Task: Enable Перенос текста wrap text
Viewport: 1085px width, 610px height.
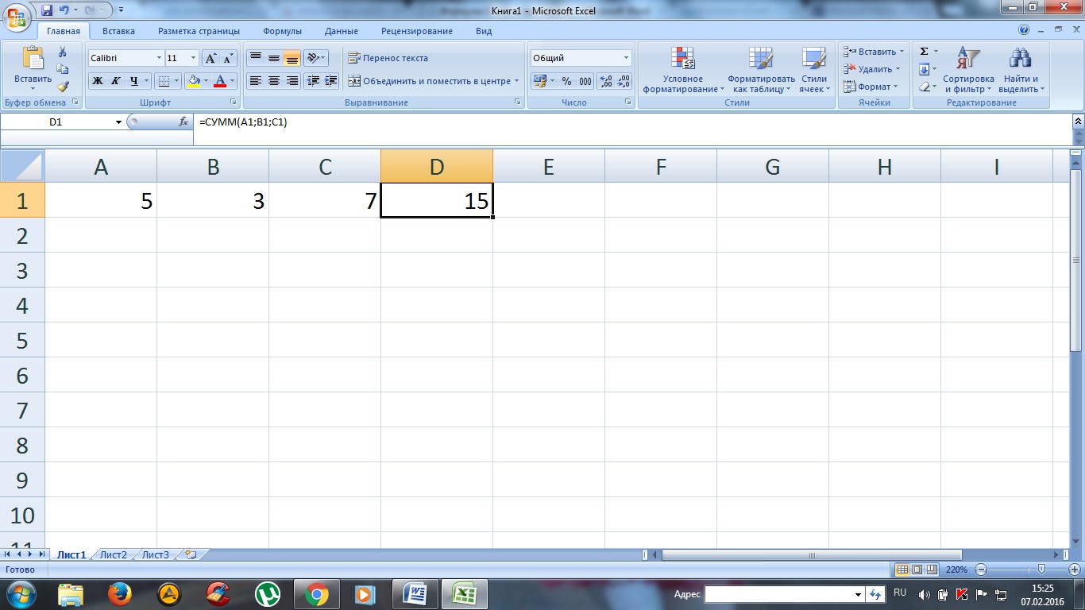Action: (388, 58)
